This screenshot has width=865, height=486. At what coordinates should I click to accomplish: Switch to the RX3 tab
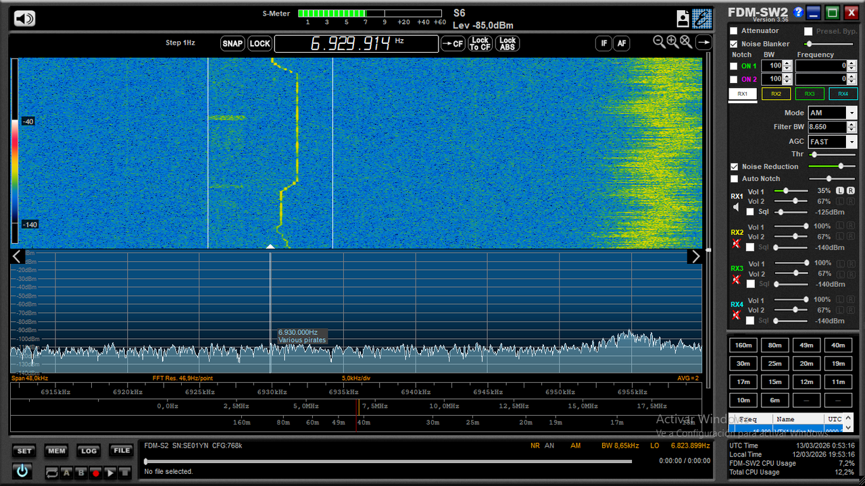click(810, 94)
